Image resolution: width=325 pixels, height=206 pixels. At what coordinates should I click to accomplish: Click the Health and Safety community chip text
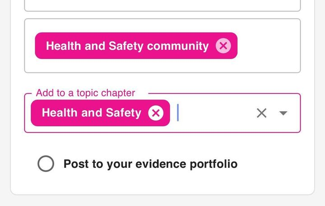pyautogui.click(x=127, y=45)
